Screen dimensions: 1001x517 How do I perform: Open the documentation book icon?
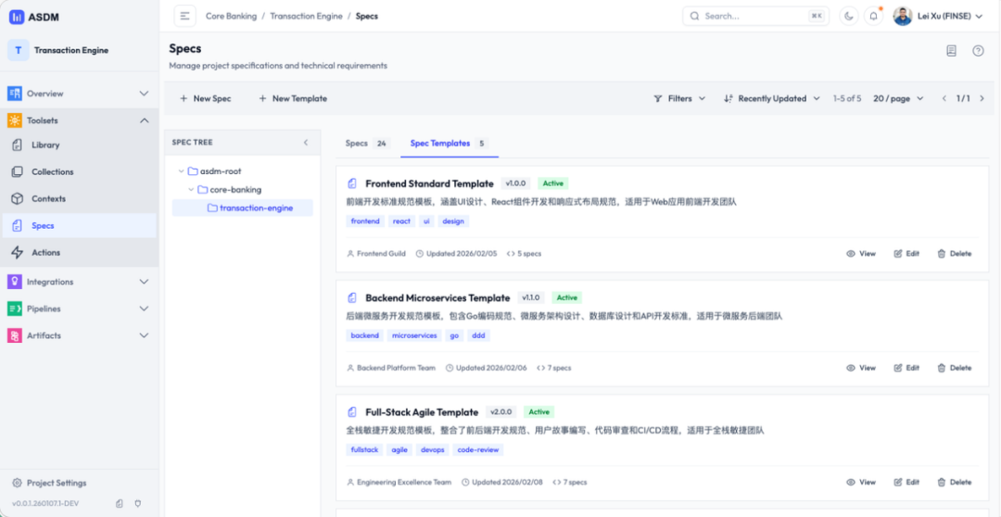951,51
